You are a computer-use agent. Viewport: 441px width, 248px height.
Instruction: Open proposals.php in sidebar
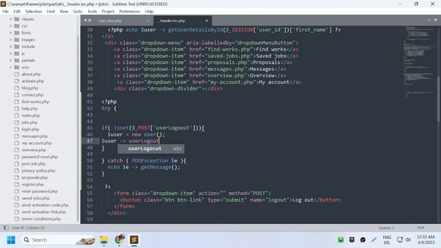[34, 178]
